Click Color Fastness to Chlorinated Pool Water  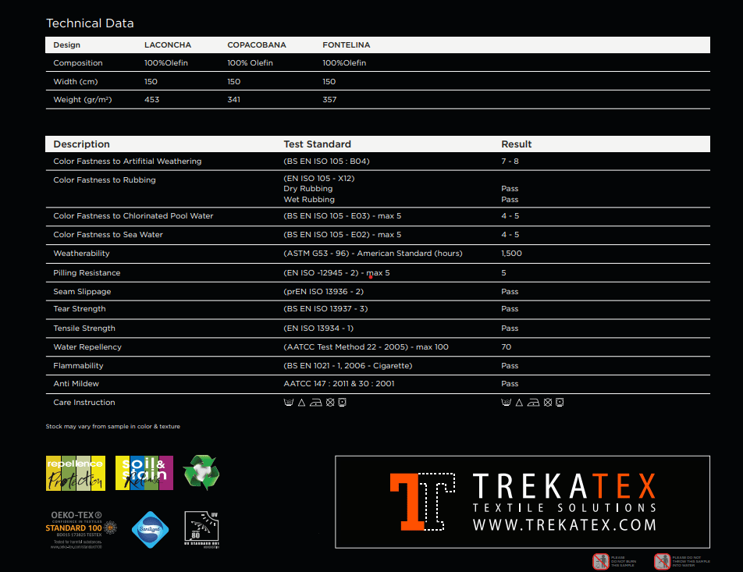tap(133, 215)
